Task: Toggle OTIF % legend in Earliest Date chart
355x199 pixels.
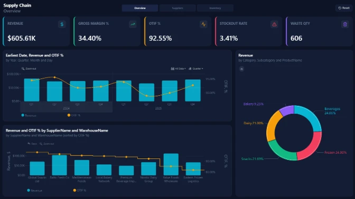Action: click(x=74, y=115)
